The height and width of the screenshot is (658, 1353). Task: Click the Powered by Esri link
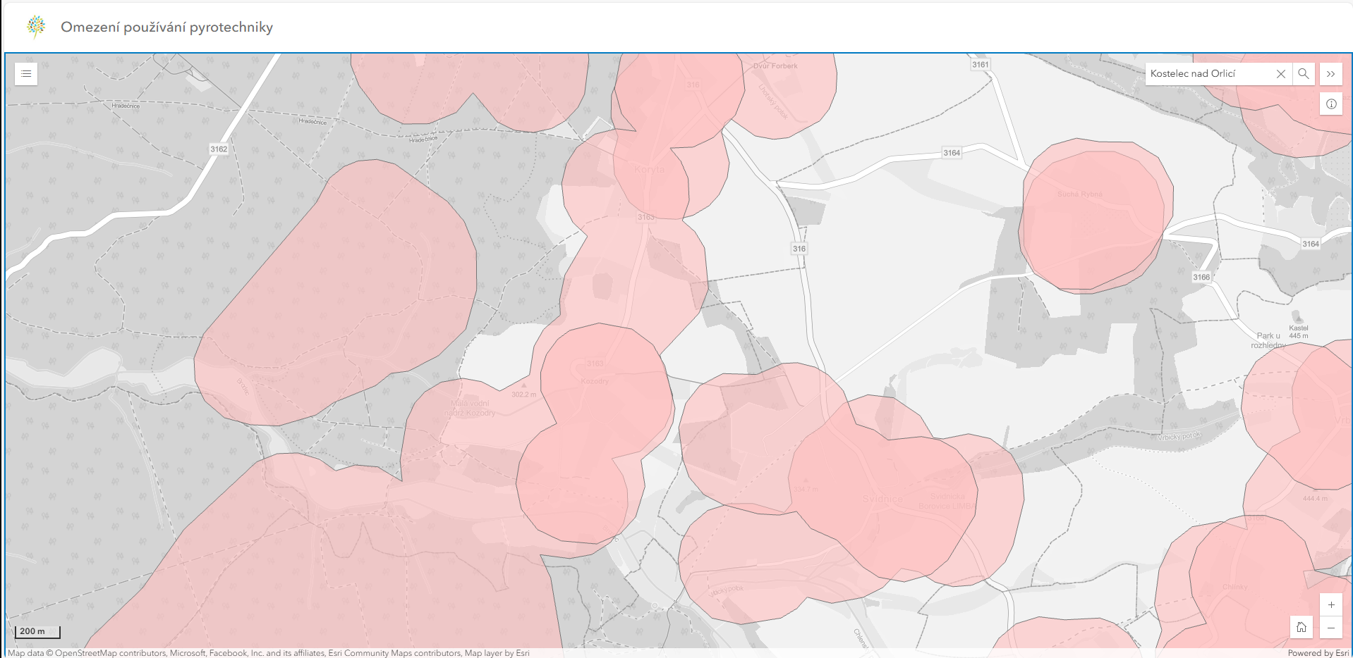(1318, 653)
